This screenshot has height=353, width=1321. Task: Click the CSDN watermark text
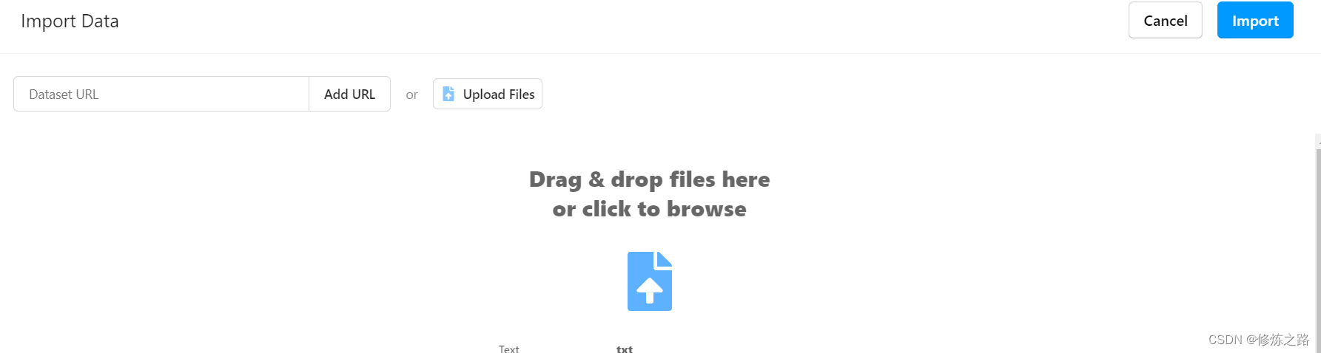click(x=1259, y=340)
